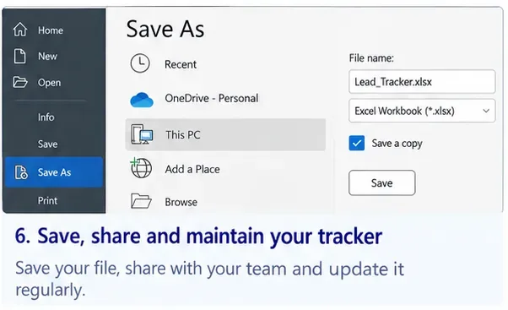508x310 pixels.
Task: Click the OneDrive cloud icon
Action: [x=142, y=100]
